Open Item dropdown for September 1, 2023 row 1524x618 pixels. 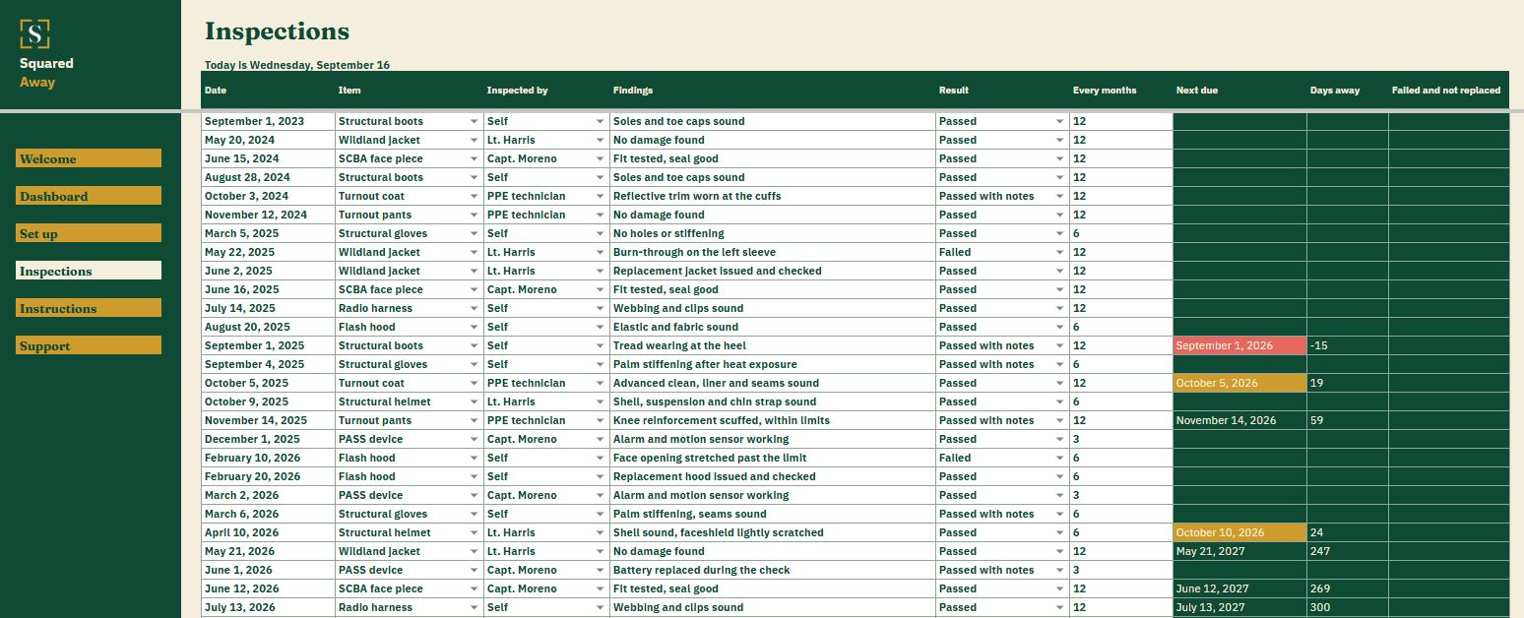[475, 122]
